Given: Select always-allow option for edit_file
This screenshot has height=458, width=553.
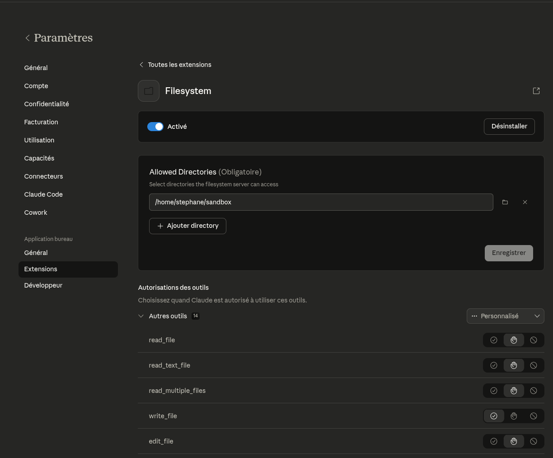Looking at the screenshot, I should [x=493, y=441].
